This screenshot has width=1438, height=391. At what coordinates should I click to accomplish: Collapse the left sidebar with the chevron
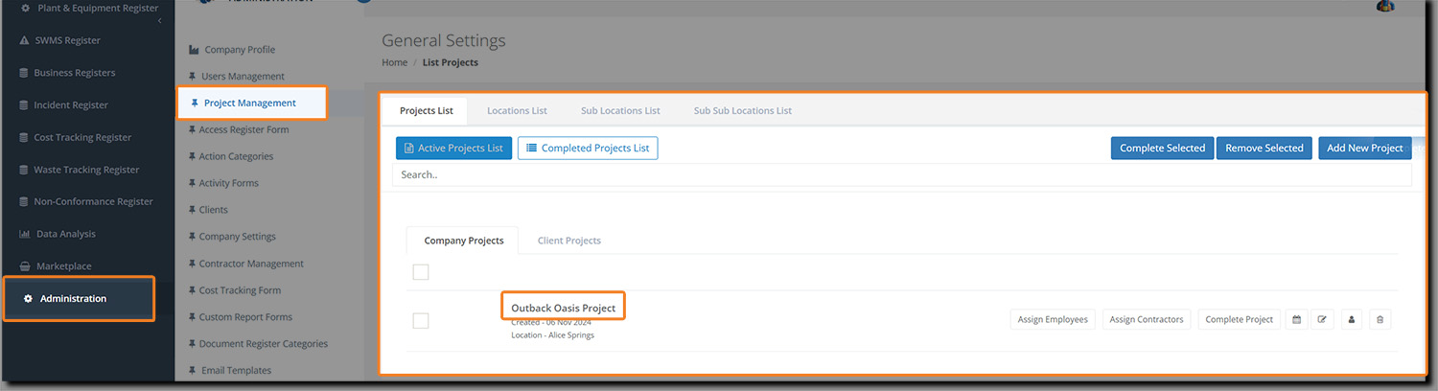(160, 20)
